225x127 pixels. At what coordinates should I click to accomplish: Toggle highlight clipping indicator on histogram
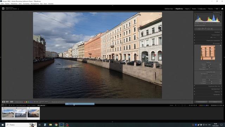220,15
